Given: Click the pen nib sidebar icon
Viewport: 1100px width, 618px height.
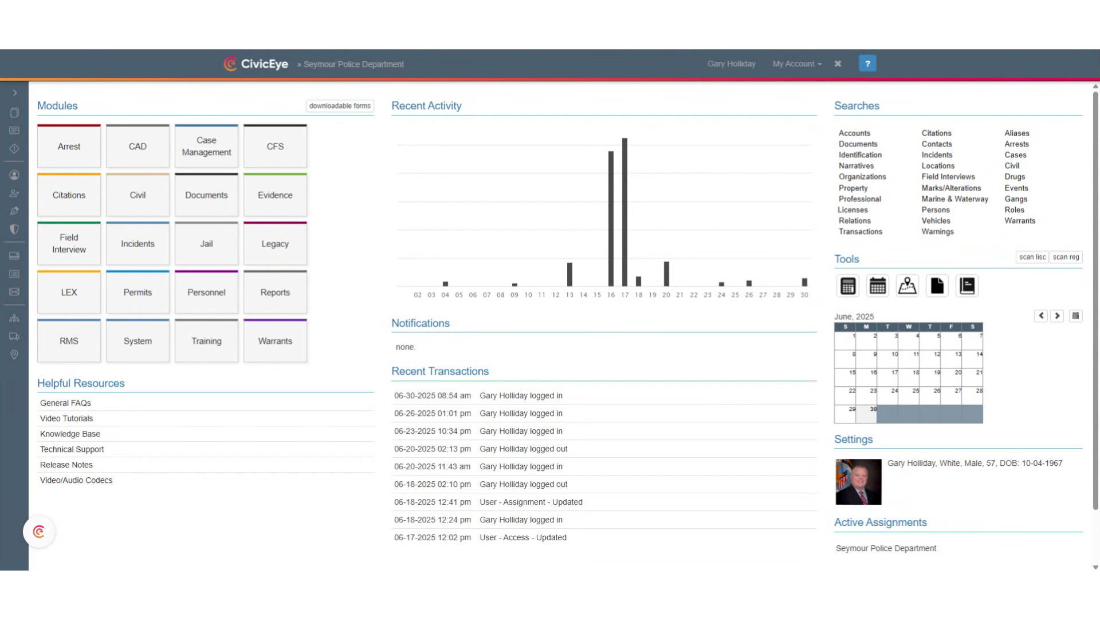Looking at the screenshot, I should pyautogui.click(x=14, y=211).
